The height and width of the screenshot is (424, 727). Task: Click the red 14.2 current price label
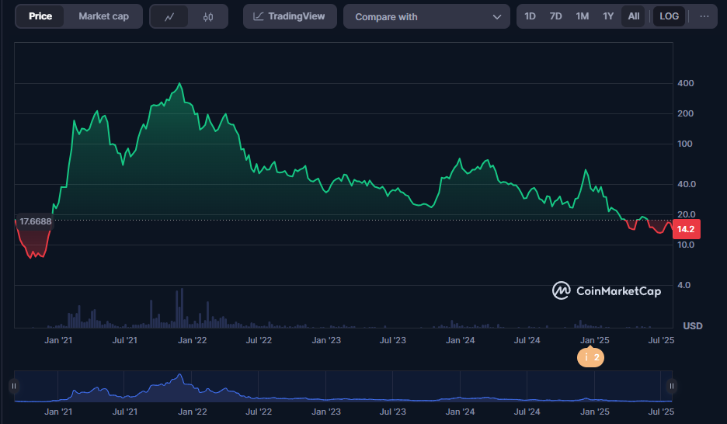coord(686,229)
